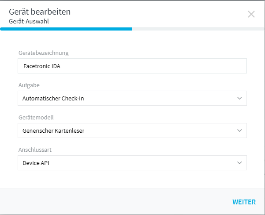The width and height of the screenshot is (265, 215).
Task: Focus the Gerätebezeichnung text field
Action: coord(132,66)
